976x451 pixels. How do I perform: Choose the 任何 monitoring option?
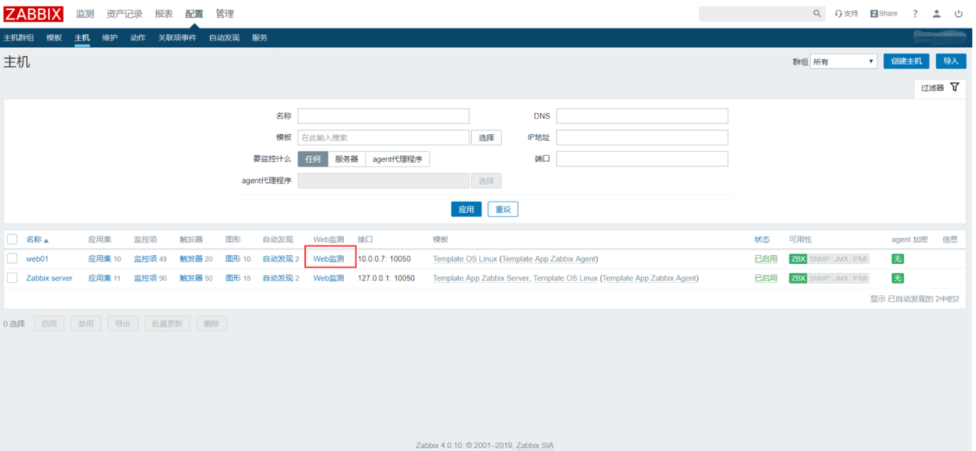click(x=313, y=159)
